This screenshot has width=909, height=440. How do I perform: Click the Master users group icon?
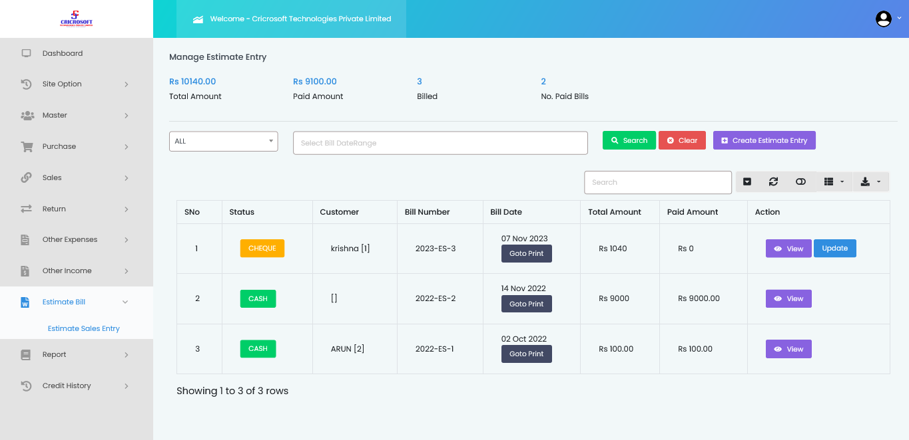click(27, 116)
